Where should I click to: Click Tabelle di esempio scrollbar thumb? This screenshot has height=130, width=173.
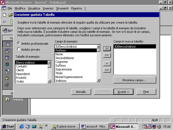tap(49, 66)
